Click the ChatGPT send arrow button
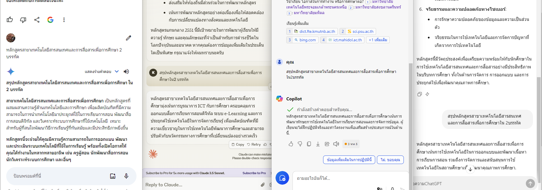Viewport: 542px width, 190px height. click(530, 183)
